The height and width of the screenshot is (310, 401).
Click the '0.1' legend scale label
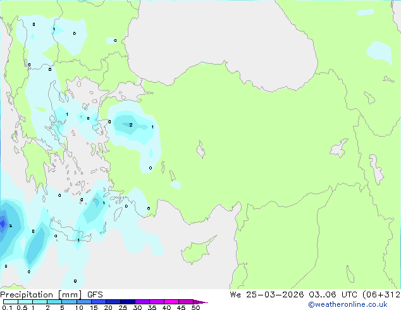pos(7,307)
